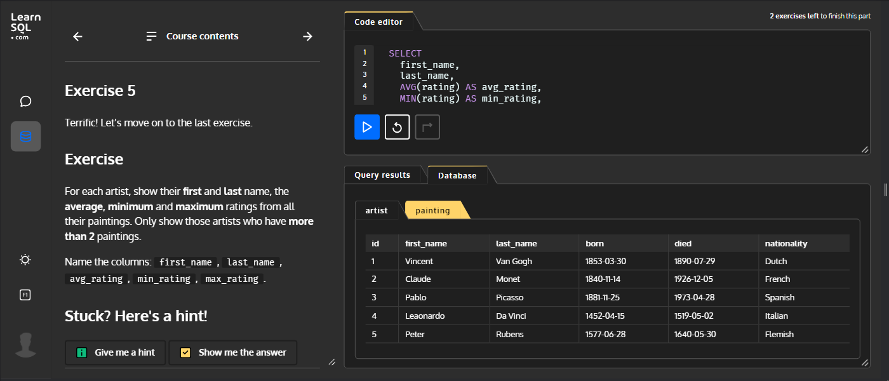This screenshot has width=889, height=381.
Task: Toggle the light theme sun icon
Action: point(25,260)
